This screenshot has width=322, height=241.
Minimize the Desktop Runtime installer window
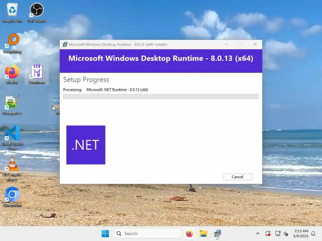pyautogui.click(x=226, y=45)
